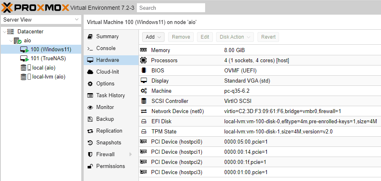Screen dimensions: 381x181
Task: Click the Proxmox logo
Action: click(x=35, y=8)
